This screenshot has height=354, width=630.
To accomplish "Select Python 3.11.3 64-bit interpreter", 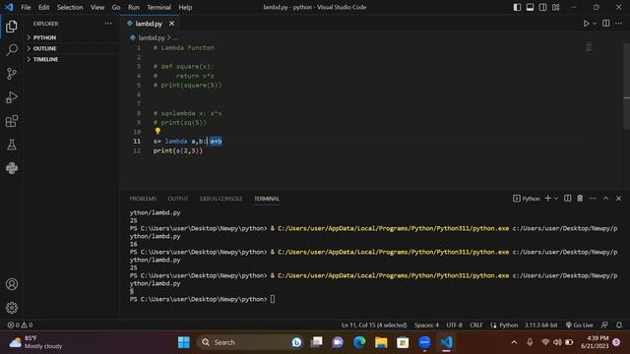I will coord(540,325).
